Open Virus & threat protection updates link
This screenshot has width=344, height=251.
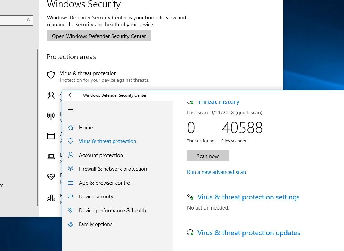click(x=249, y=233)
